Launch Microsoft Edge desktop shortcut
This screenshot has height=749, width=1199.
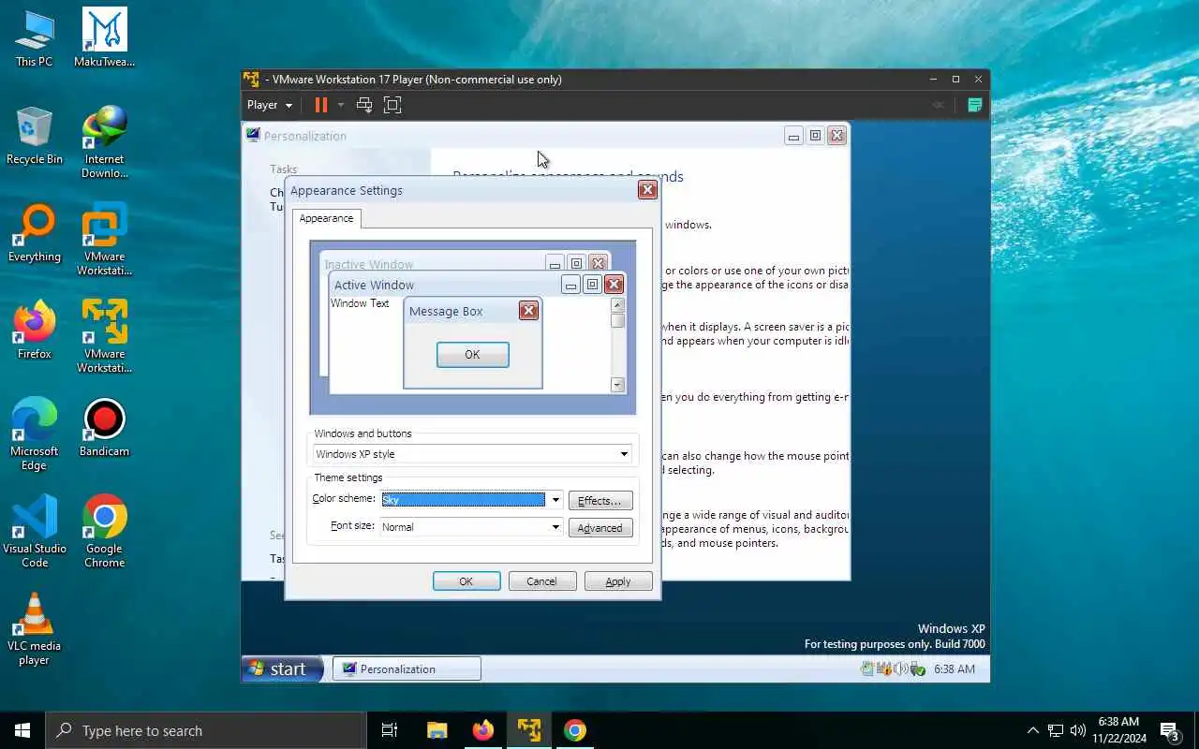click(35, 434)
